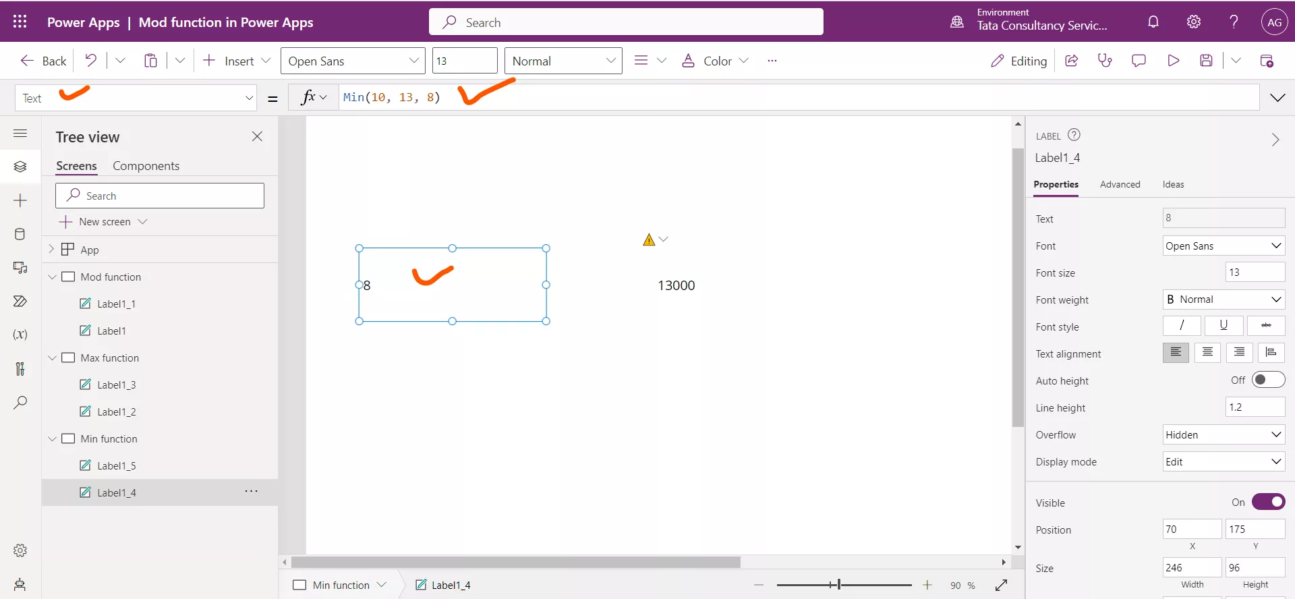Open the Color font tool
The height and width of the screenshot is (599, 1295).
click(x=716, y=61)
